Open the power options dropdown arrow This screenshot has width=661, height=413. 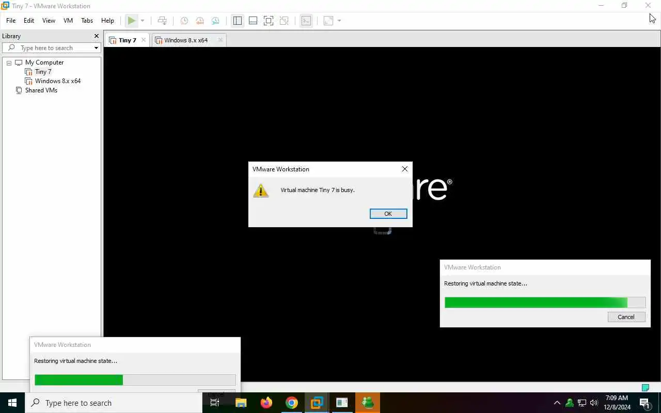tap(143, 21)
